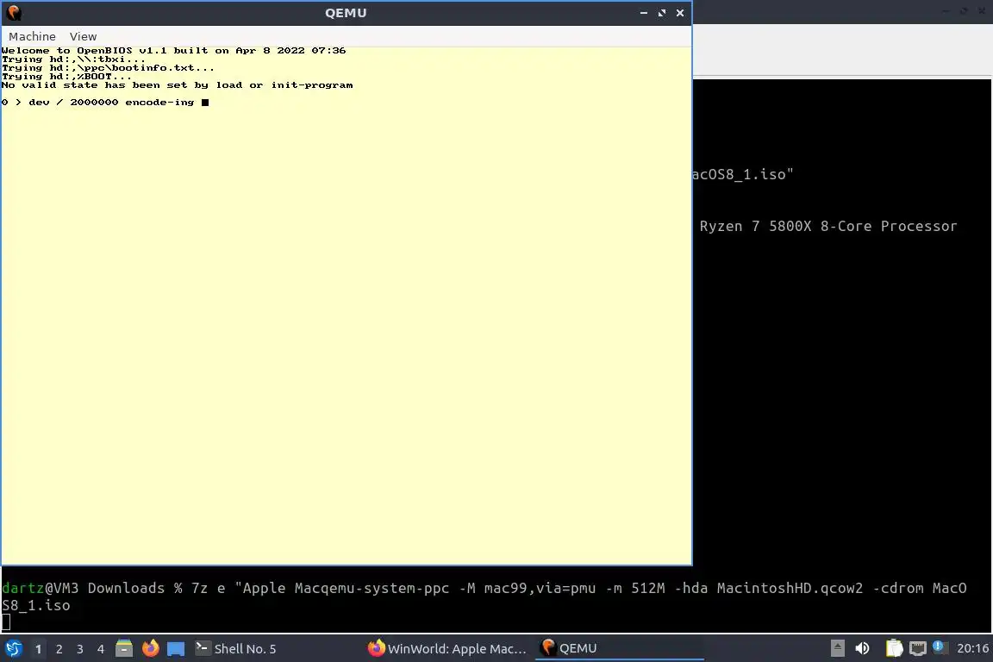Open the start menu in the taskbar
This screenshot has width=993, height=662.
tap(13, 648)
